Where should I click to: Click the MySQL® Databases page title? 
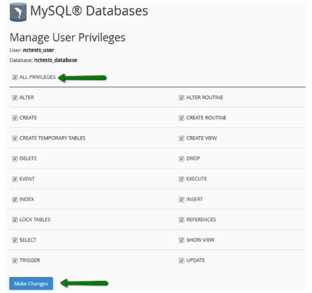(89, 11)
